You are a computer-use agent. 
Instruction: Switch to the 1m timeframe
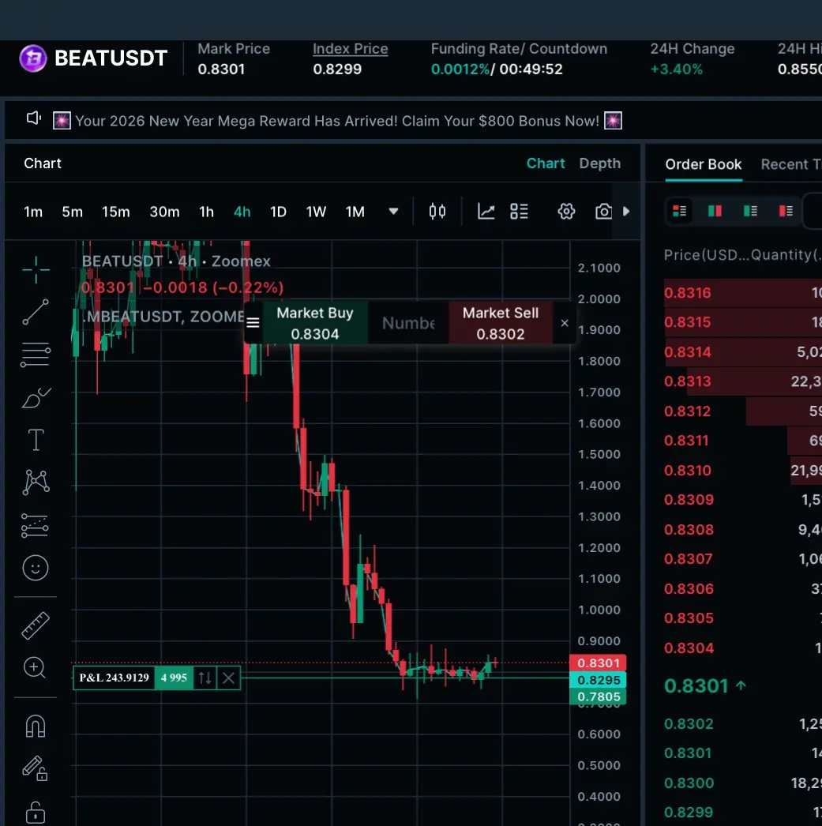point(33,212)
